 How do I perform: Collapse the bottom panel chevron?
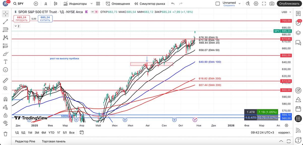click(281, 141)
